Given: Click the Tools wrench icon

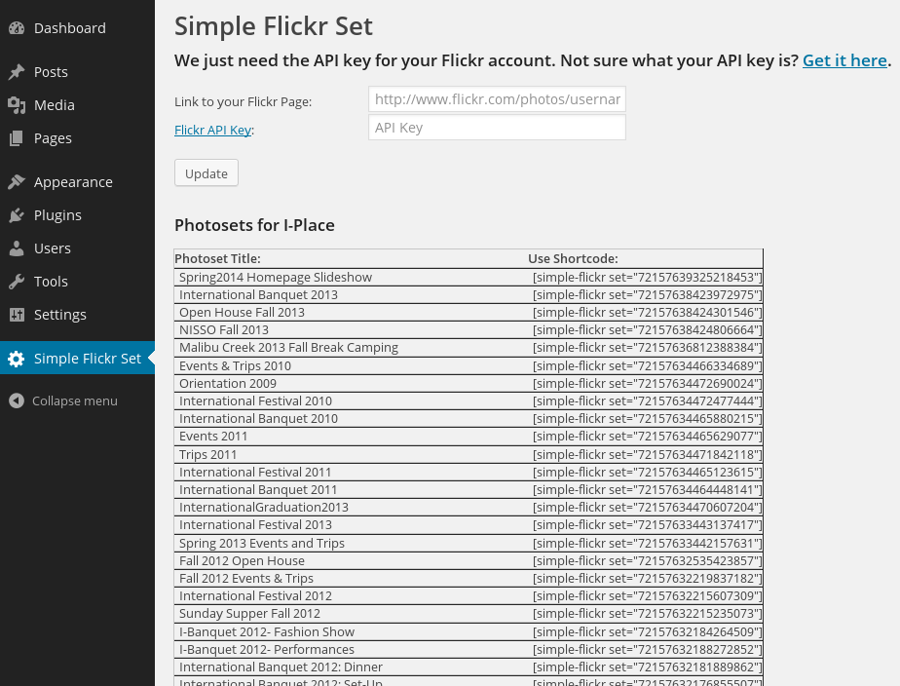Looking at the screenshot, I should tap(17, 282).
